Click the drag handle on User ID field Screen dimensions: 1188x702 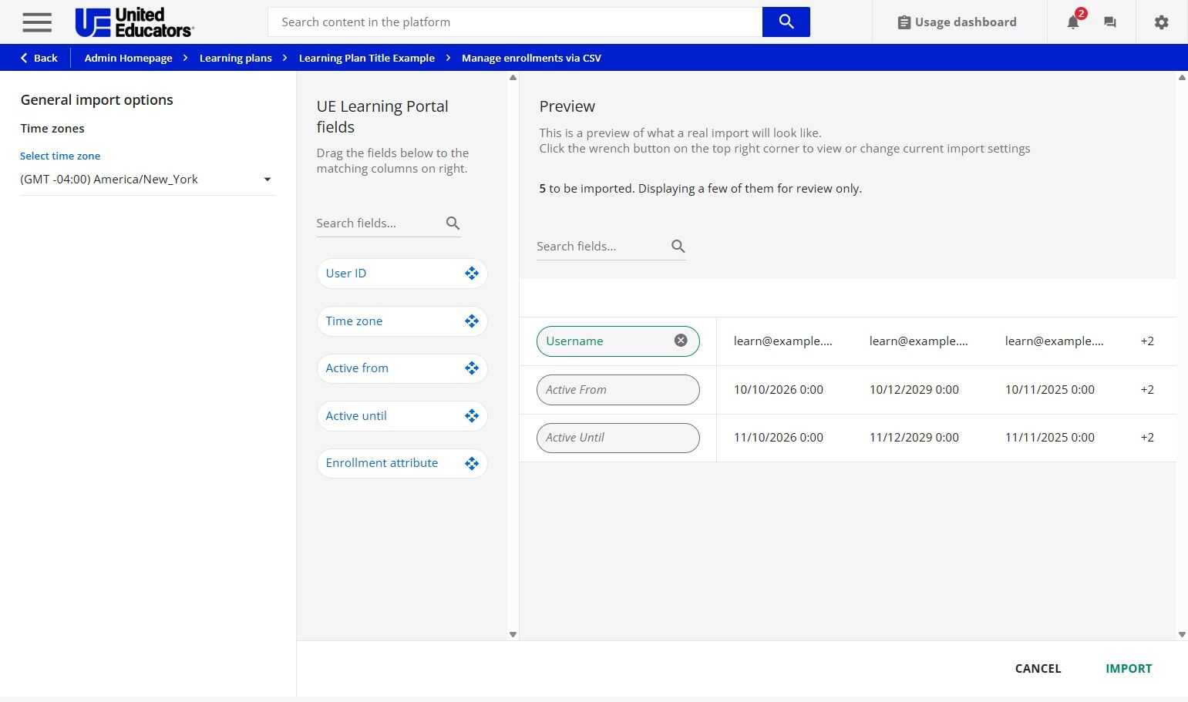pos(472,274)
